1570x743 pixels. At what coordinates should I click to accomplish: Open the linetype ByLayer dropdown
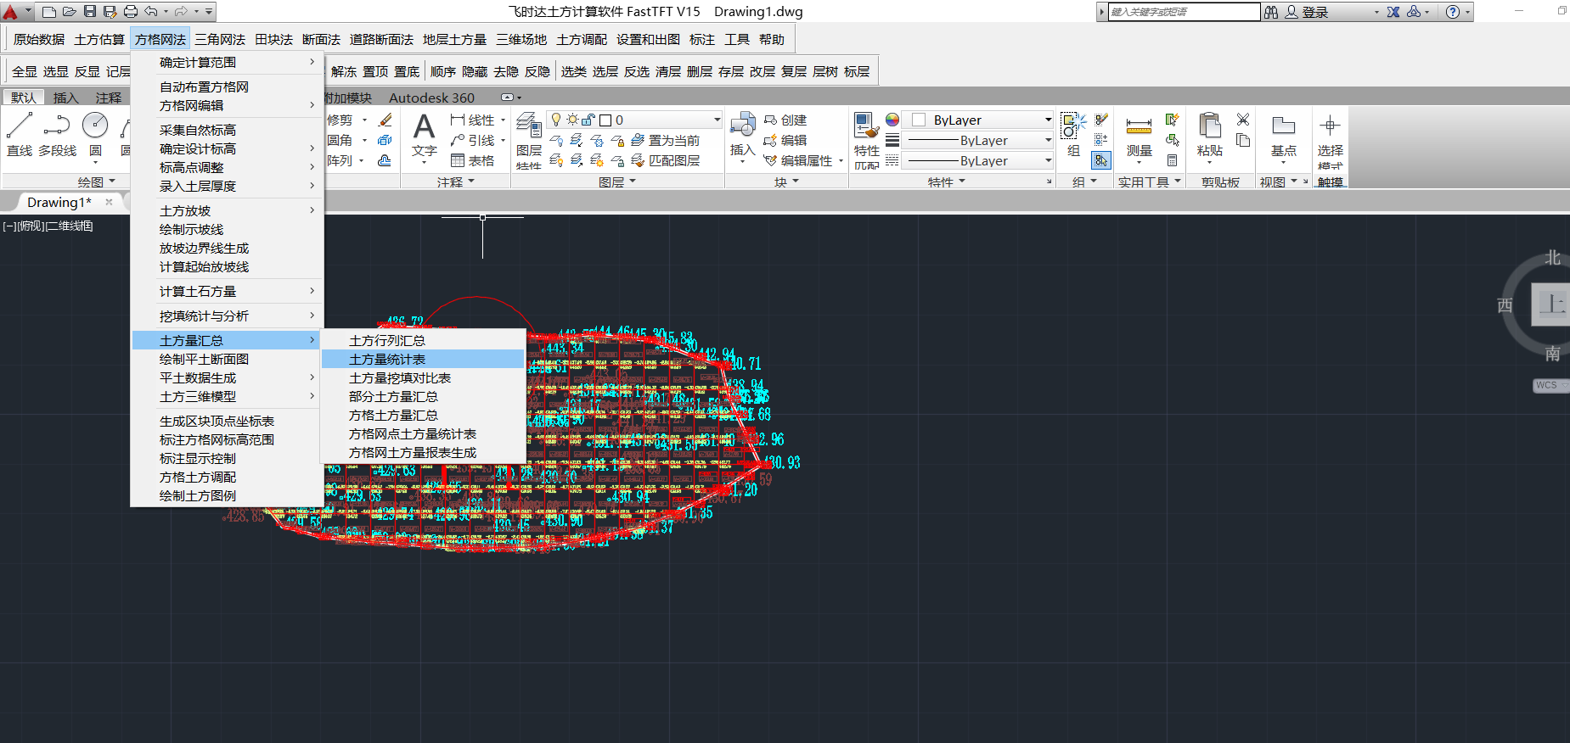977,160
